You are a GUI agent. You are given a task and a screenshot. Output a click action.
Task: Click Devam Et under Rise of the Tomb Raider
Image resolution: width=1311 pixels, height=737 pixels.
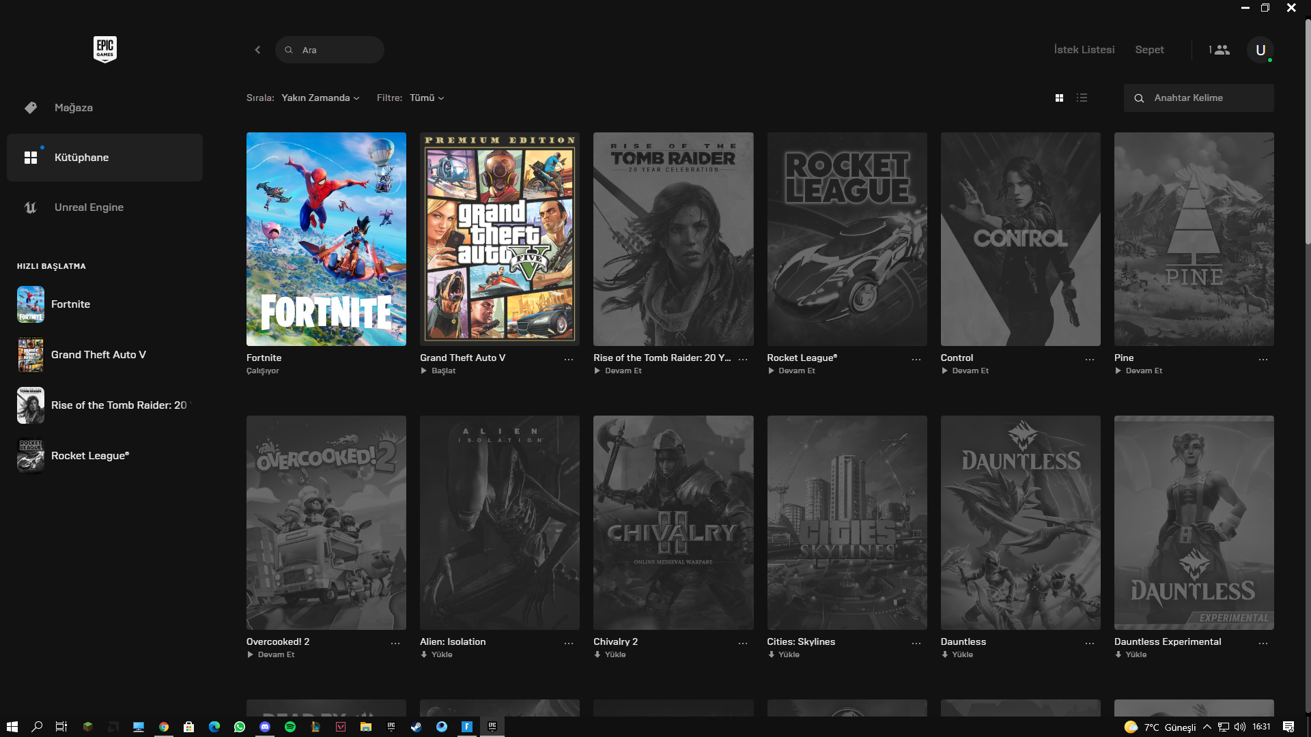[618, 371]
